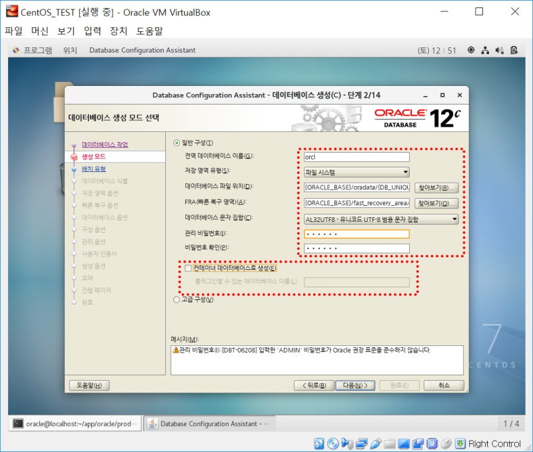This screenshot has height=452, width=533.
Task: Click 찾아보기(O) for fast recovery area
Action: tap(436, 203)
